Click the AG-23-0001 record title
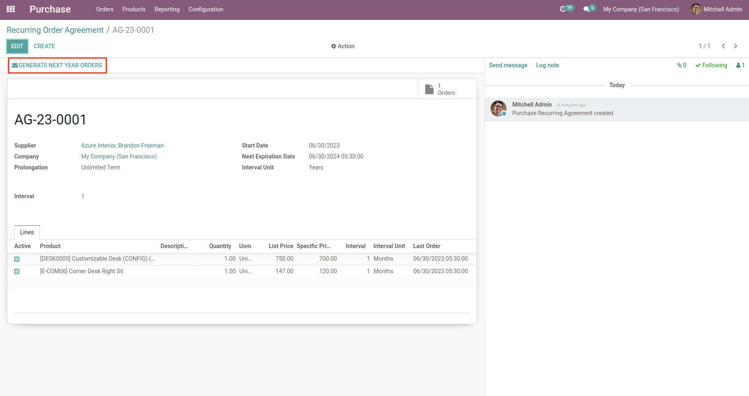This screenshot has width=749, height=396. [x=50, y=120]
